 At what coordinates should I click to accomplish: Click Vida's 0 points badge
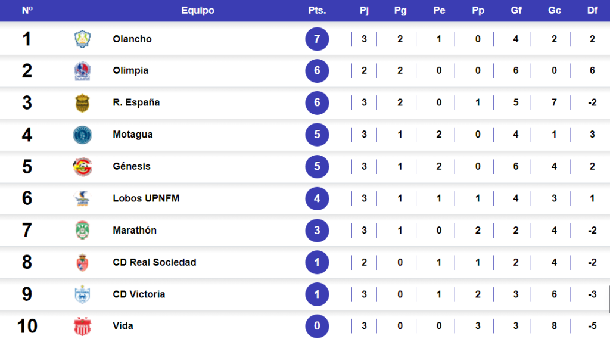click(x=317, y=326)
